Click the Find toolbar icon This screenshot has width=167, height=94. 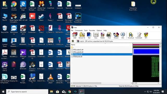(109, 36)
